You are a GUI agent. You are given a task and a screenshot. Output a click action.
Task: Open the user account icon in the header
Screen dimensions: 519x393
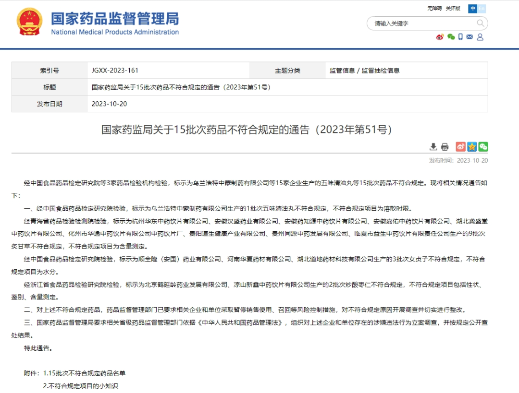pyautogui.click(x=481, y=37)
